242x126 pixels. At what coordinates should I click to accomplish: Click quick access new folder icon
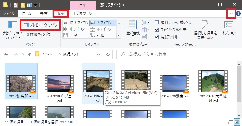click(23, 5)
